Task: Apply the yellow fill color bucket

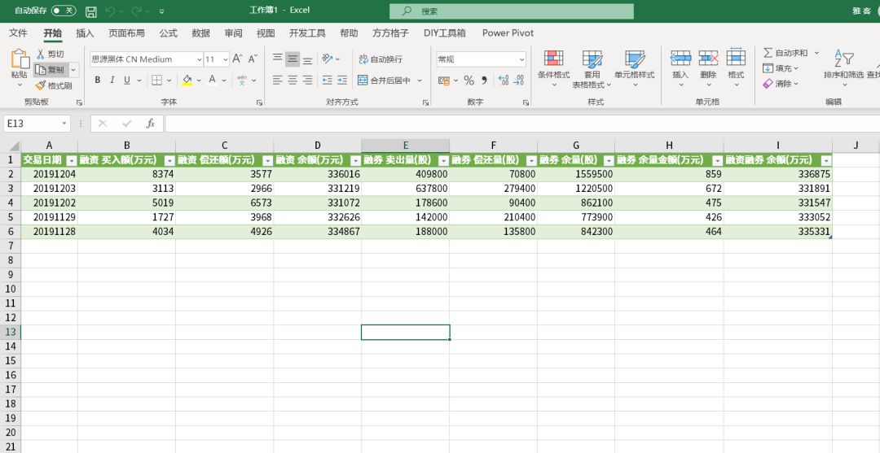Action: (x=187, y=80)
